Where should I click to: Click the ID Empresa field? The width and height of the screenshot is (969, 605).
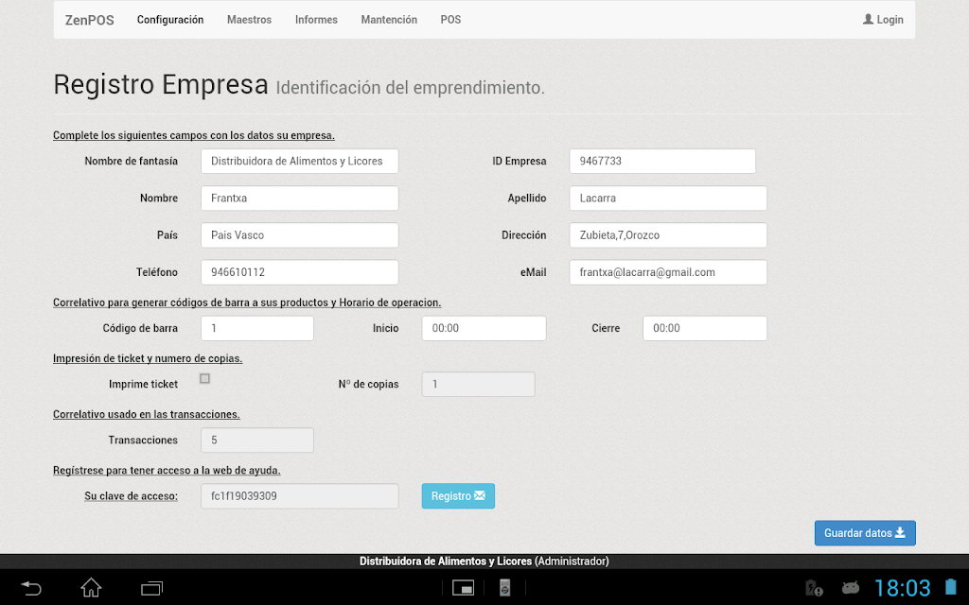662,161
